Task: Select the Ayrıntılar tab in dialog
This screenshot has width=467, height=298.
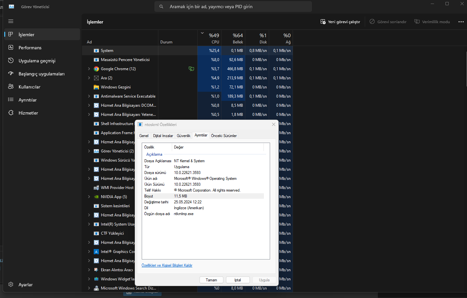Action: point(201,135)
